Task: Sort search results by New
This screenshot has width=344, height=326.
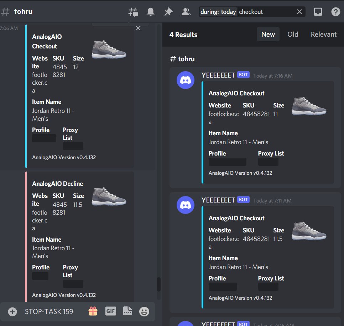Action: coord(268,34)
